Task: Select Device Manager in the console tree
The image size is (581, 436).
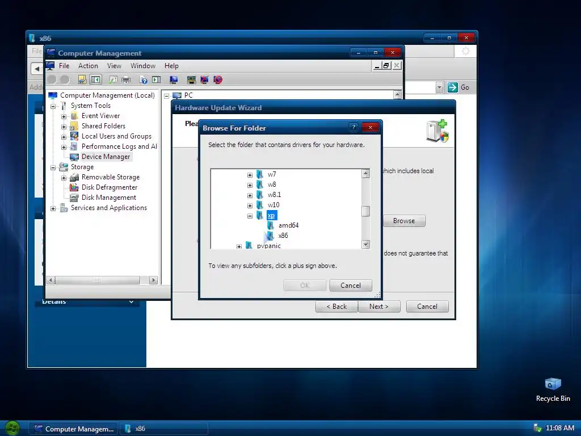Action: (x=106, y=157)
